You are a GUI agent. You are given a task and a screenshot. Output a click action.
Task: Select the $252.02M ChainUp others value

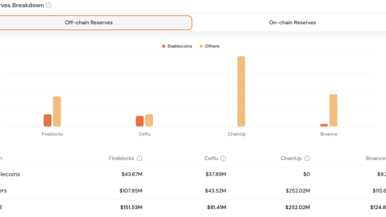298,191
